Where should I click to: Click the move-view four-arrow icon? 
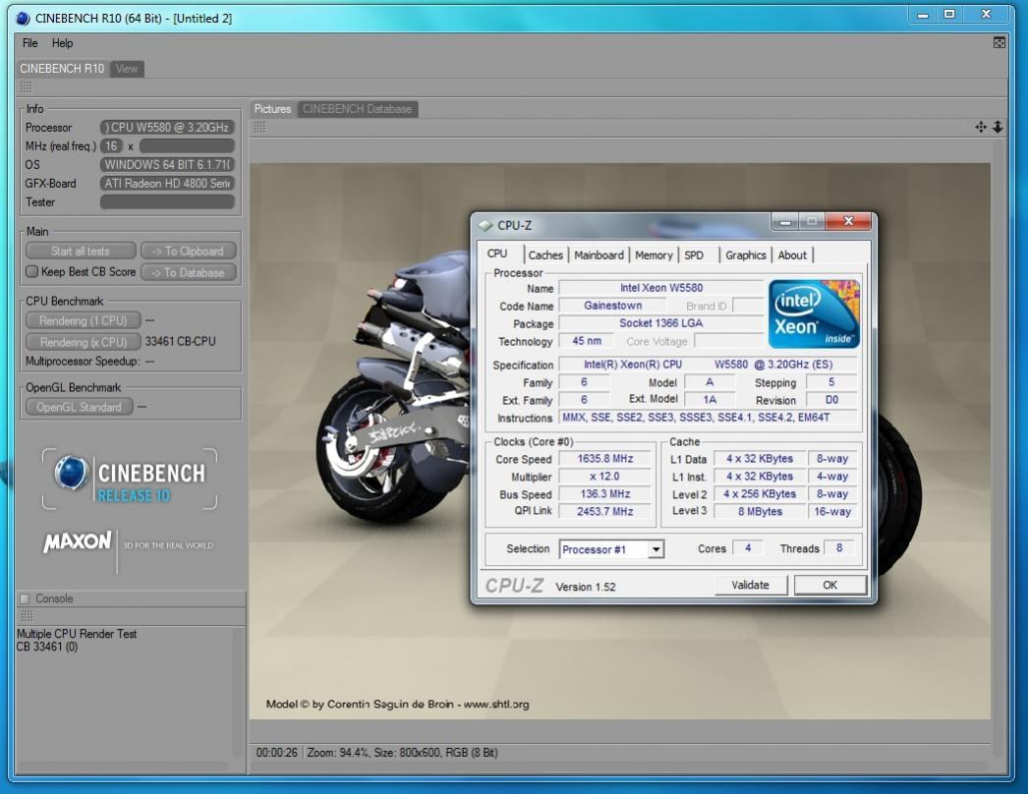tap(980, 127)
